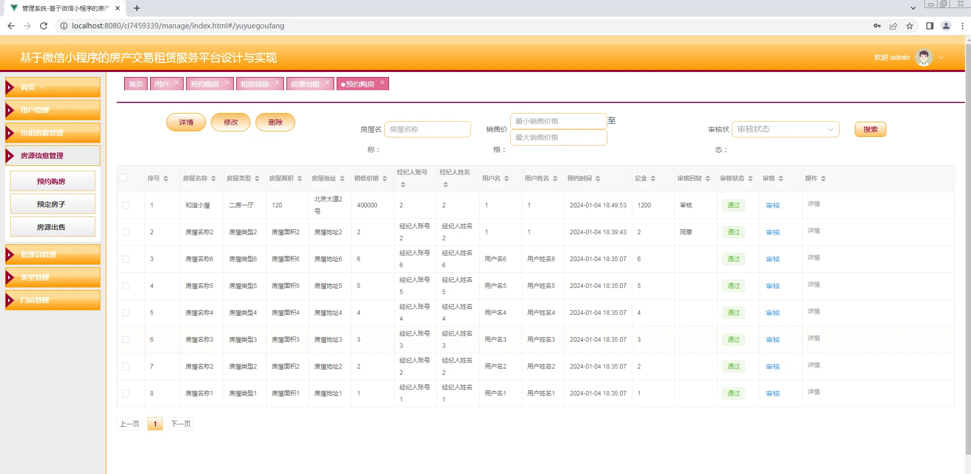Go to the 下一页 pagination button

[181, 424]
